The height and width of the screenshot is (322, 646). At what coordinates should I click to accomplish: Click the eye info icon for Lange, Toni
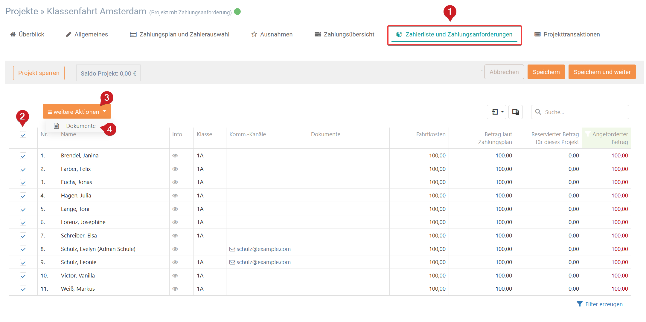(x=175, y=209)
